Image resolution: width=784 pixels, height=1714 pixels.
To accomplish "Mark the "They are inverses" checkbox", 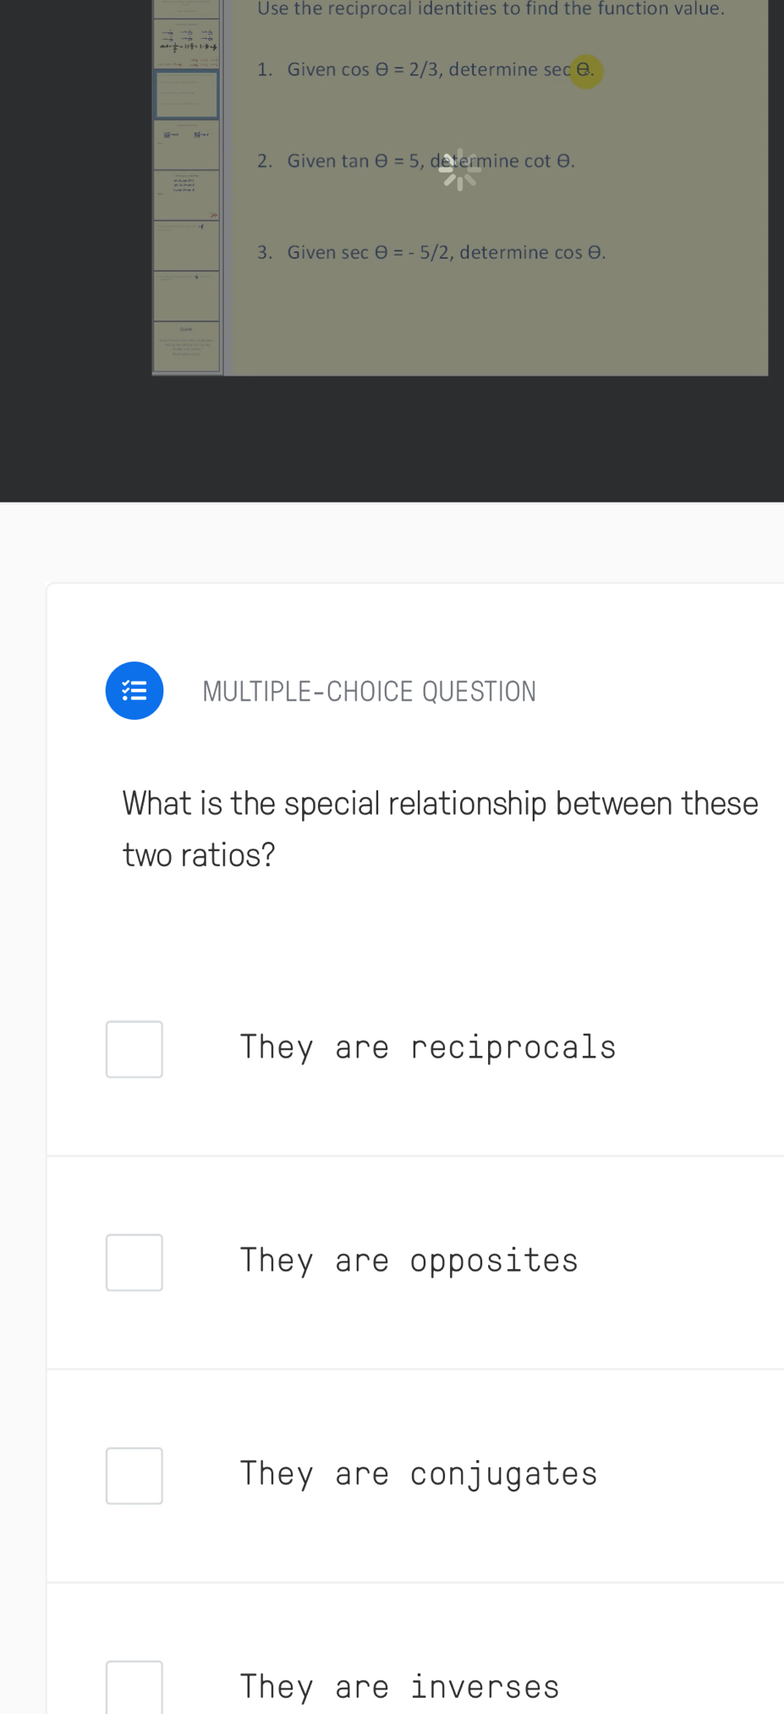I will tap(134, 1687).
